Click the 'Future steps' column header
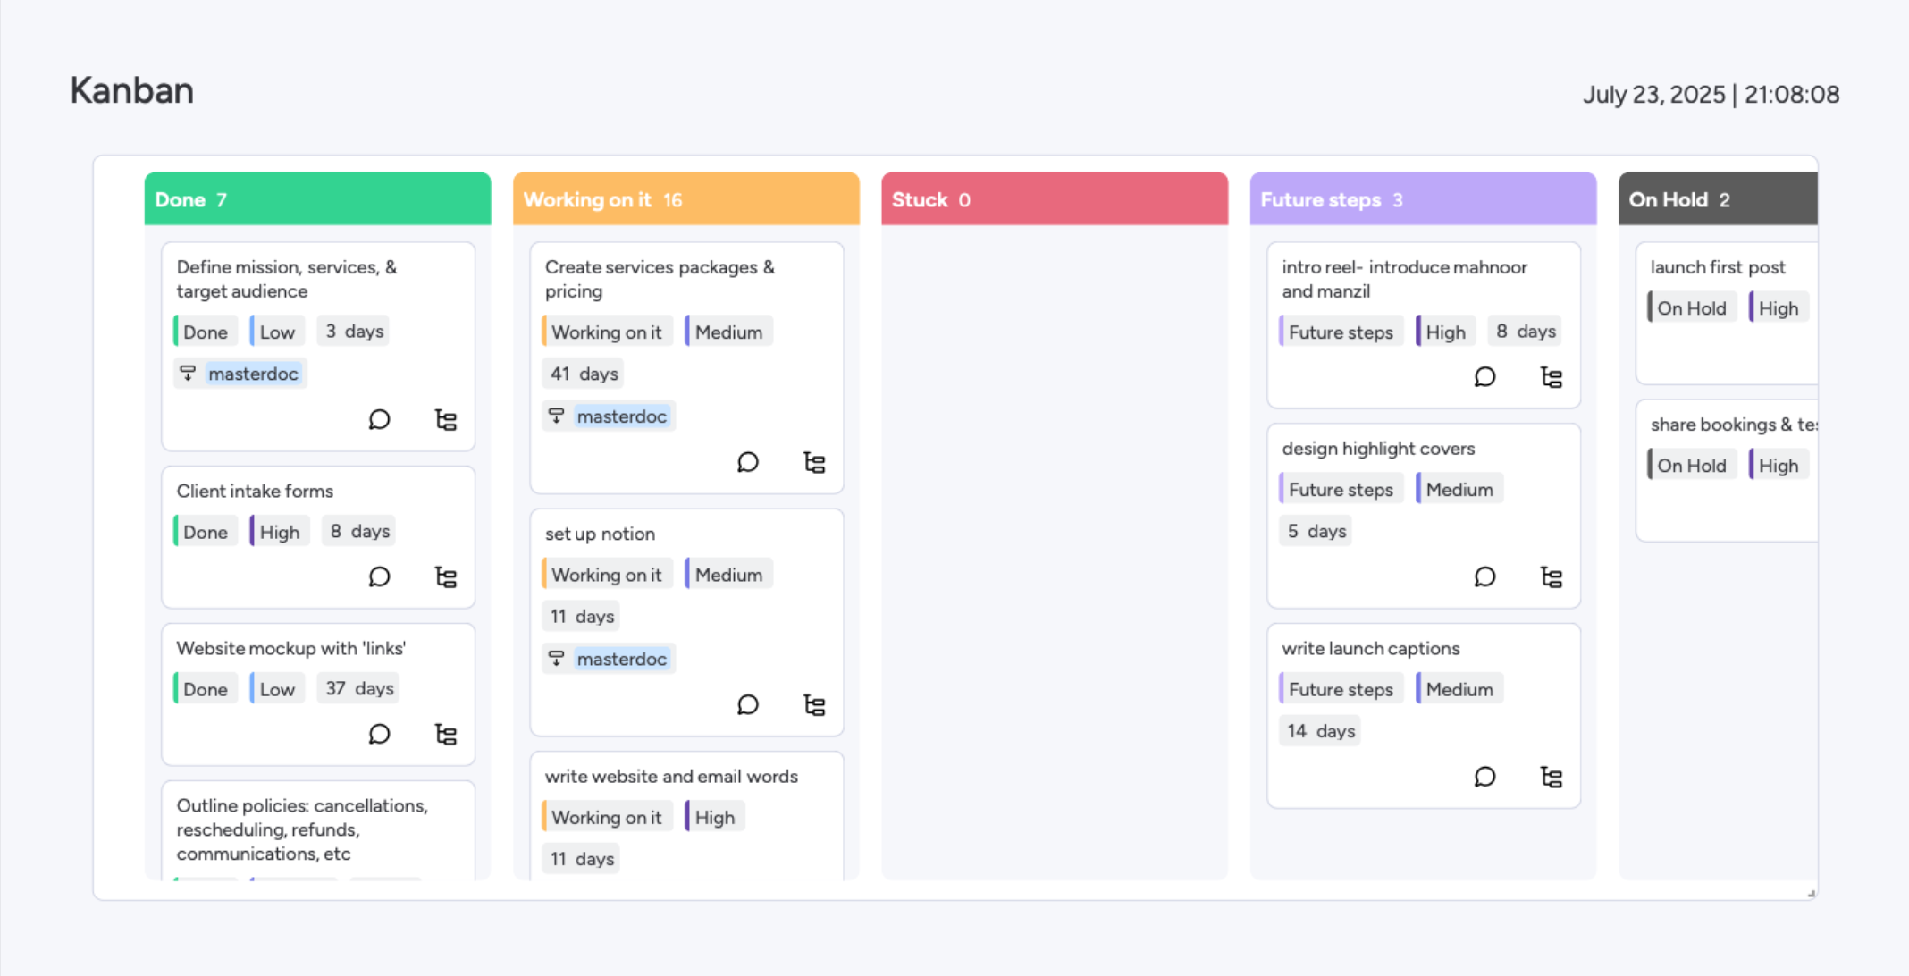Viewport: 1909px width, 976px height. point(1422,199)
